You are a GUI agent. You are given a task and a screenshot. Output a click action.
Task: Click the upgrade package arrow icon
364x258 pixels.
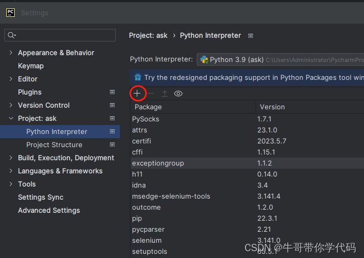click(165, 94)
